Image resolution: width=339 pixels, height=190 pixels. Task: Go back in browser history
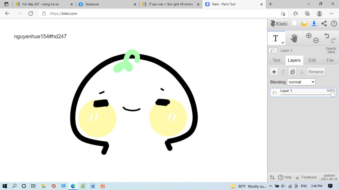click(x=7, y=13)
